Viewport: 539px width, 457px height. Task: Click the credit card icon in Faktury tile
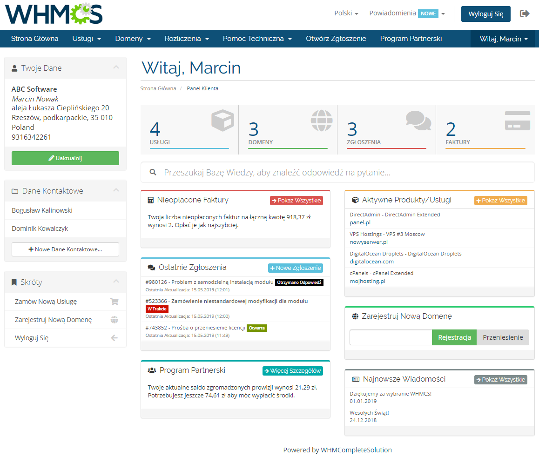(x=517, y=120)
